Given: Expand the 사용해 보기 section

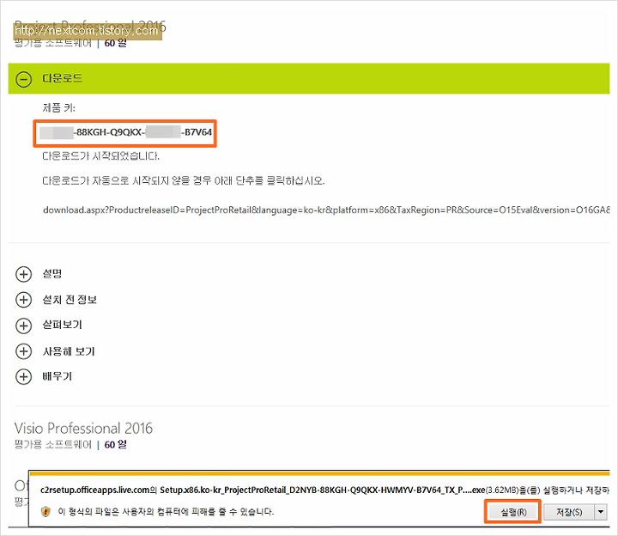Looking at the screenshot, I should [24, 351].
